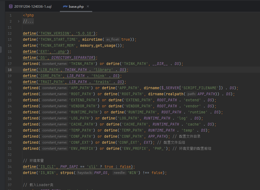
Task: Click the memory_get_usage function call
Action: tap(97, 45)
